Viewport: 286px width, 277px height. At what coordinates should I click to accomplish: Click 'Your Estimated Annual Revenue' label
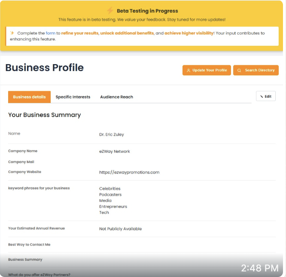(x=37, y=228)
